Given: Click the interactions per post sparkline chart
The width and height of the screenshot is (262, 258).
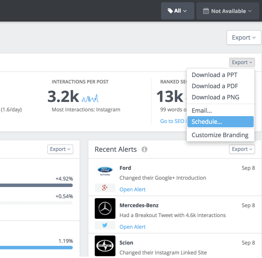Looking at the screenshot, I should [90, 98].
